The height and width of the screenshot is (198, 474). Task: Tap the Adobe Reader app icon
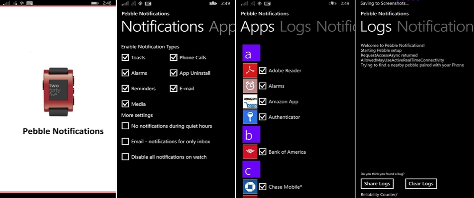coord(250,70)
